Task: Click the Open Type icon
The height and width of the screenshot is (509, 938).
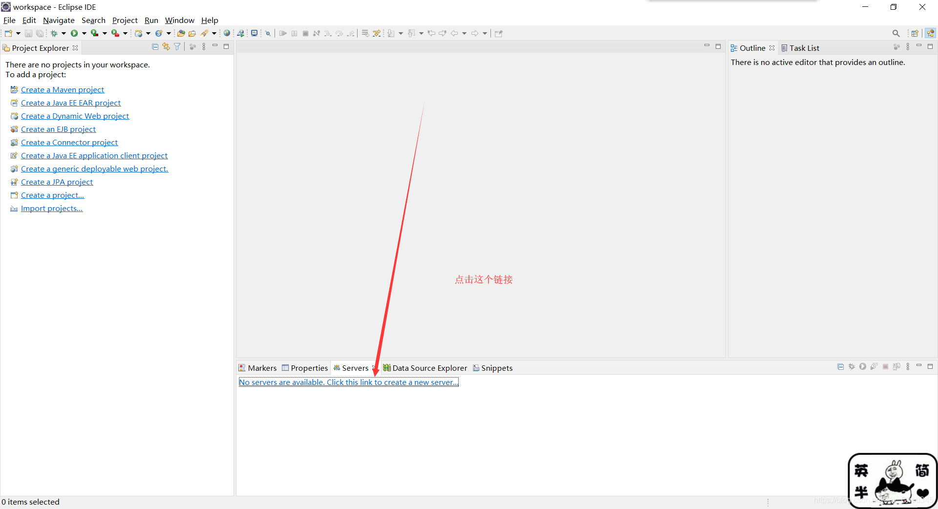Action: coord(181,33)
